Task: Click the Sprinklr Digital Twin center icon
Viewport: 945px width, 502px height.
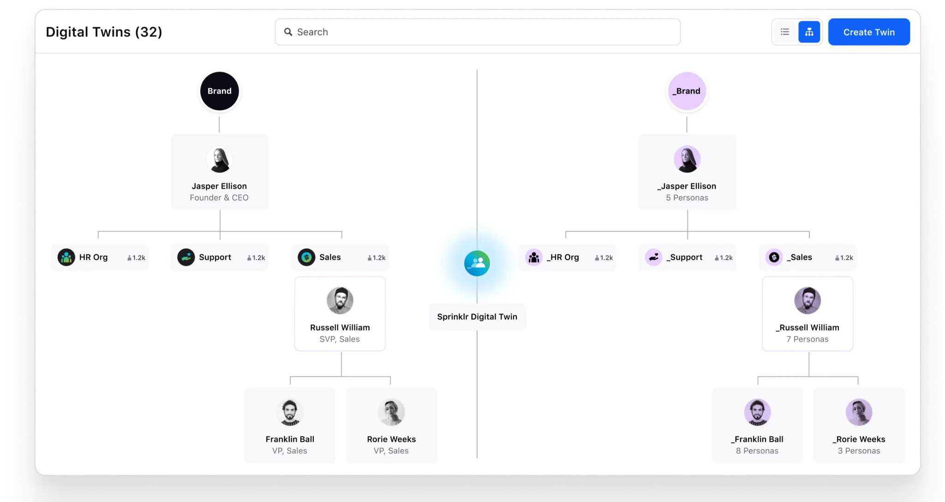Action: (x=477, y=263)
